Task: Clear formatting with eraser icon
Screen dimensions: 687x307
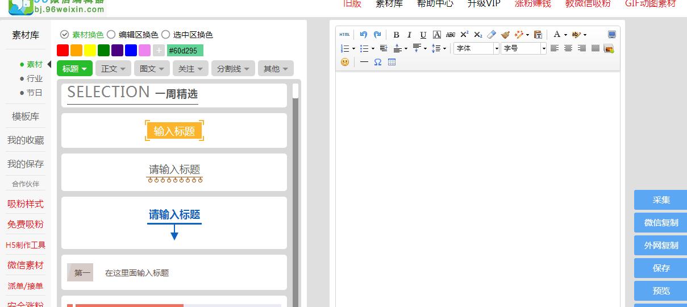Action: [492, 35]
